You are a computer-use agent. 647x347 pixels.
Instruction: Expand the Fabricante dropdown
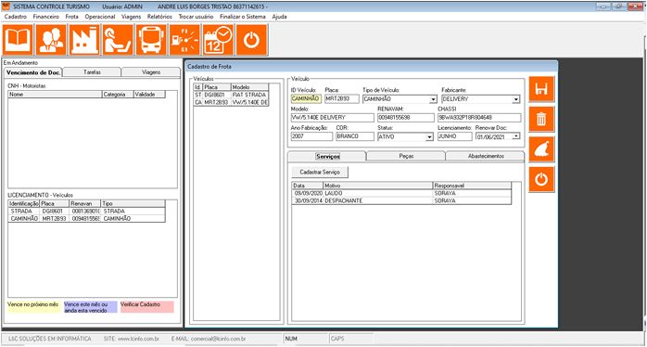tap(515, 99)
